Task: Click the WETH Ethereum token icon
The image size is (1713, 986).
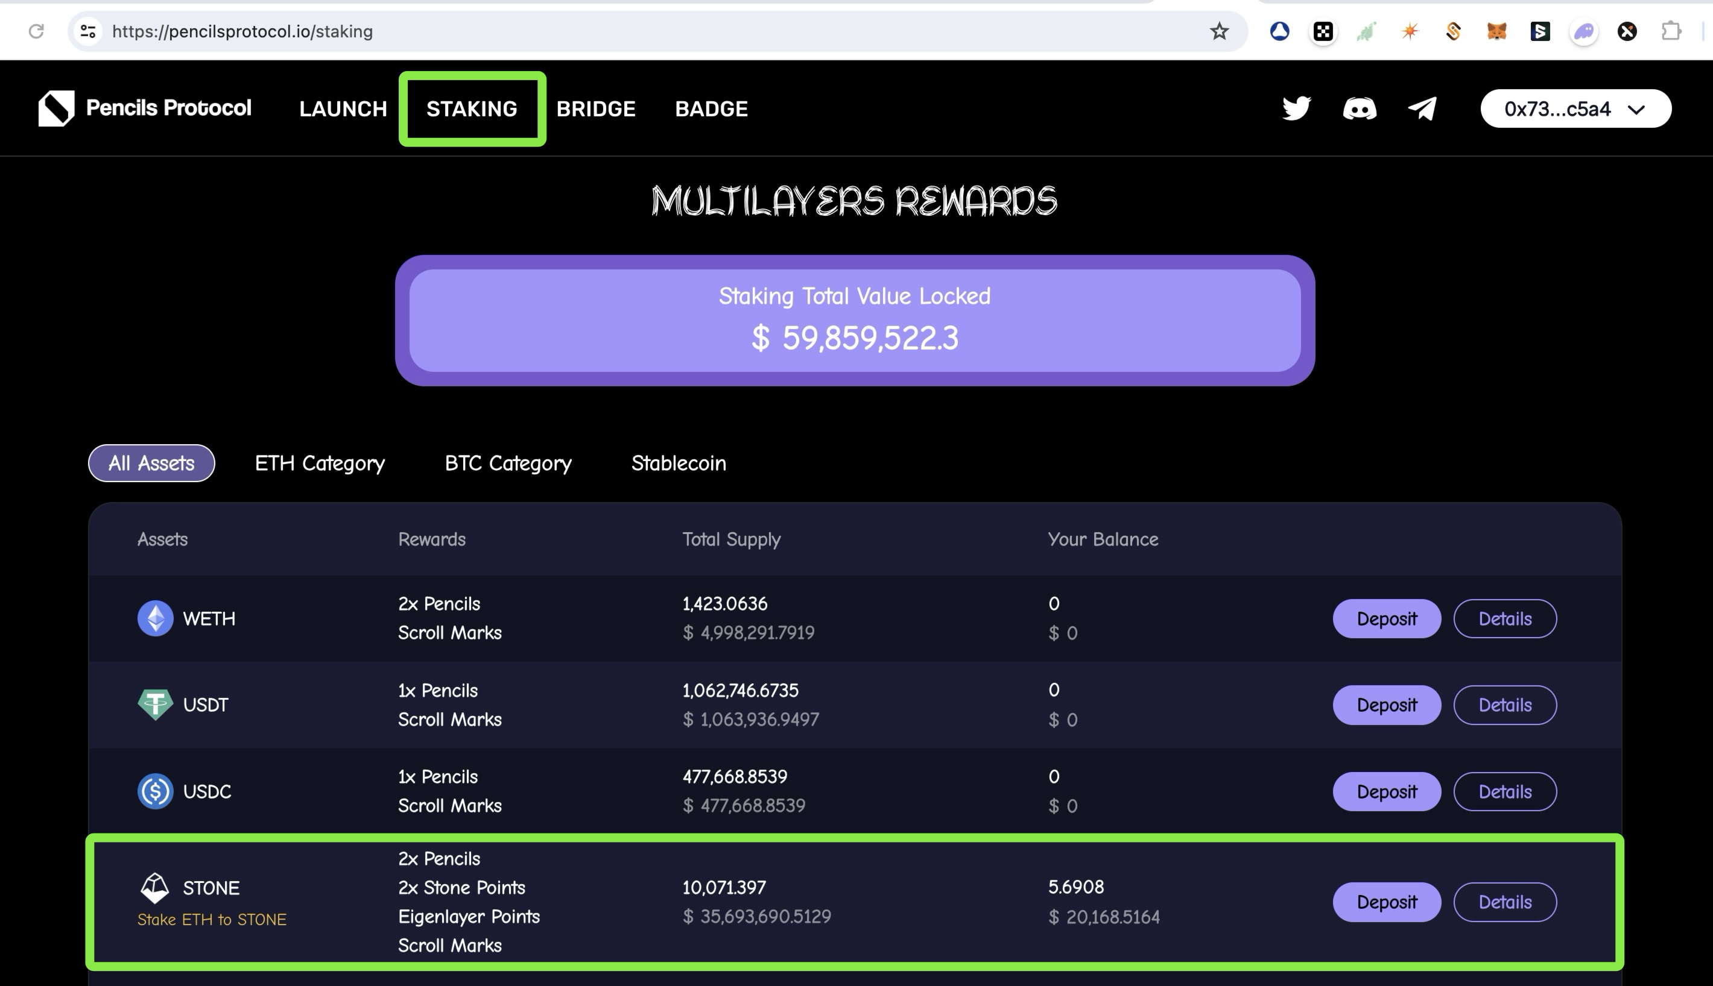Action: coord(155,618)
